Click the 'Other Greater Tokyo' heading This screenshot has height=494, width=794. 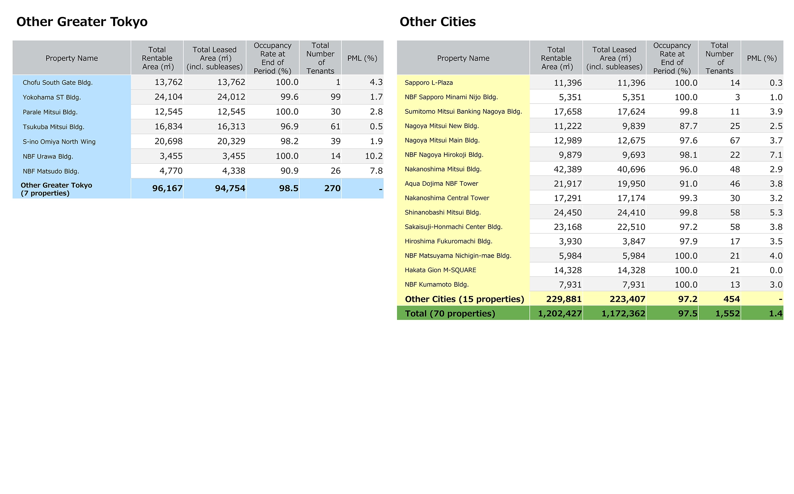point(82,22)
